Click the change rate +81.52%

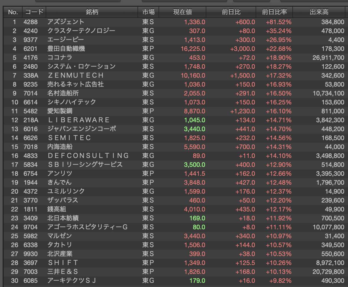coord(279,22)
